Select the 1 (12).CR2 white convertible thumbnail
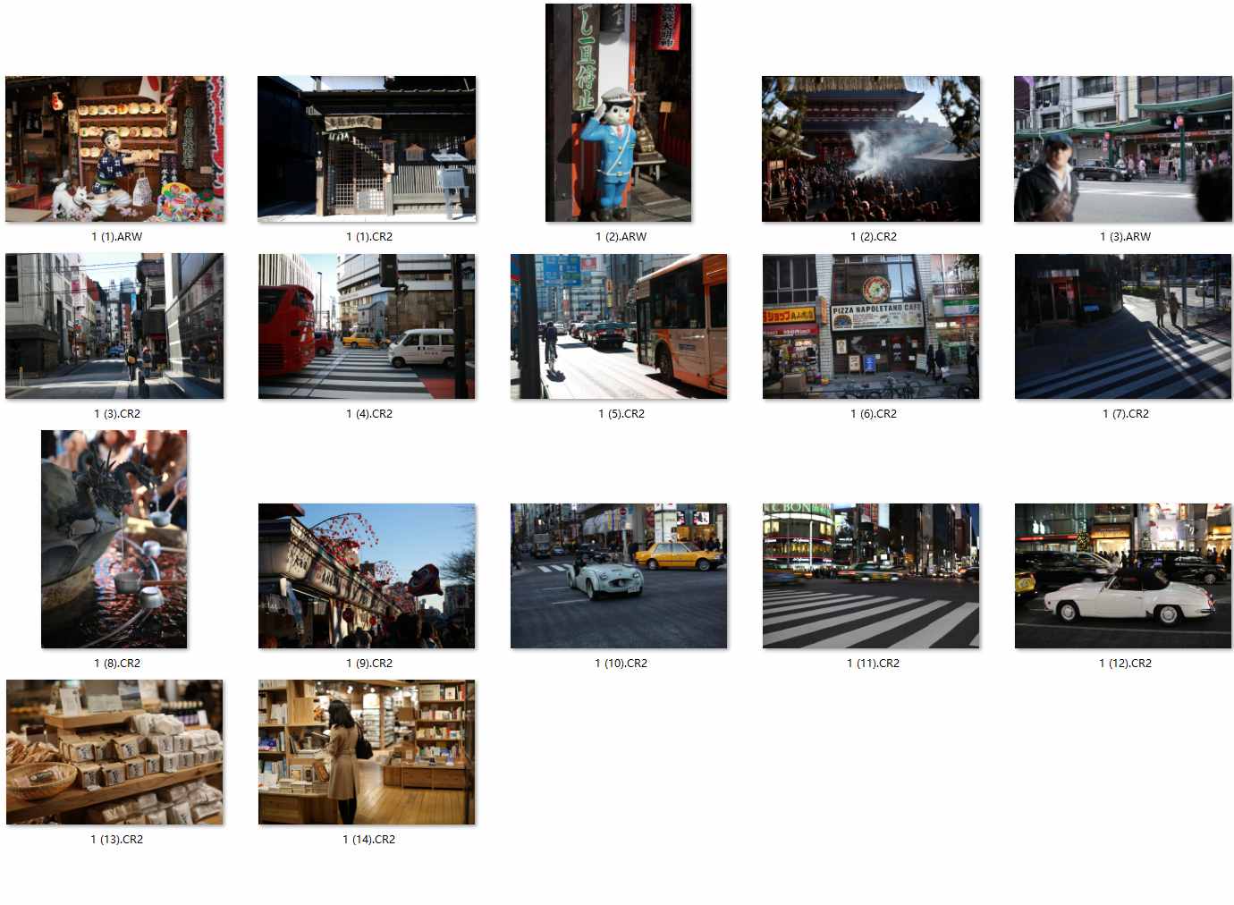 [x=1123, y=576]
